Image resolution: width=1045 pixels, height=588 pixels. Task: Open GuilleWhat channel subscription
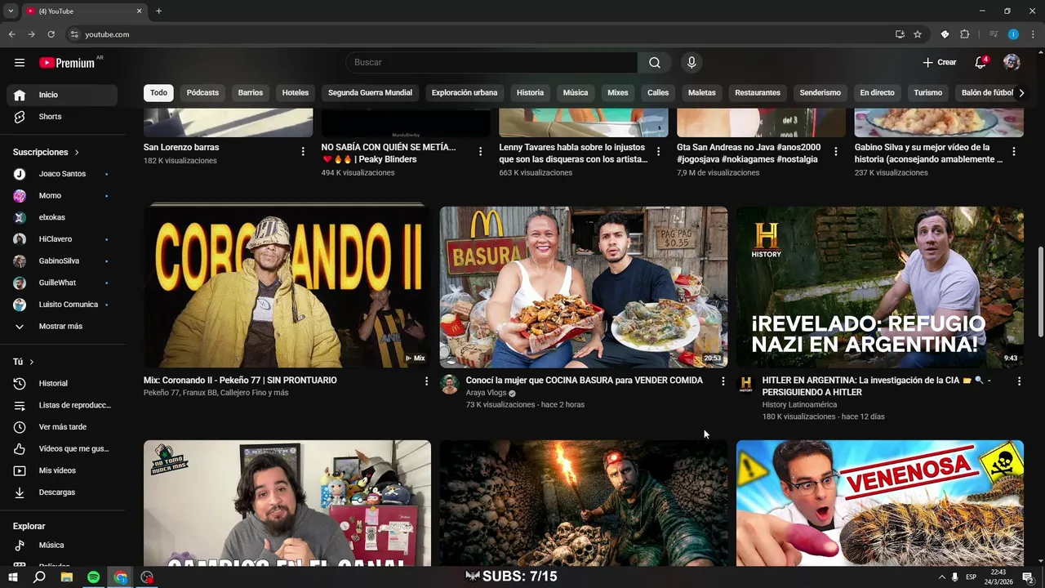click(62, 283)
